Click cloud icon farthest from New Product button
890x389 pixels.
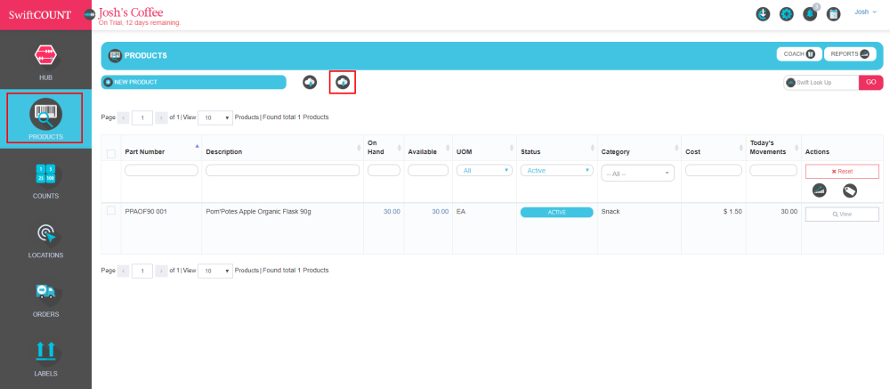(343, 83)
